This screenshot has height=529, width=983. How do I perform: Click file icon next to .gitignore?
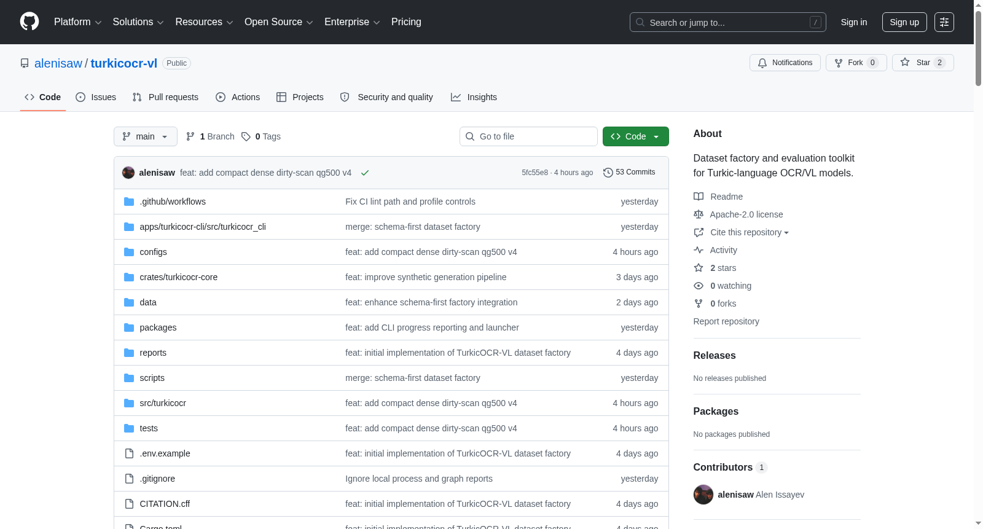pyautogui.click(x=129, y=479)
